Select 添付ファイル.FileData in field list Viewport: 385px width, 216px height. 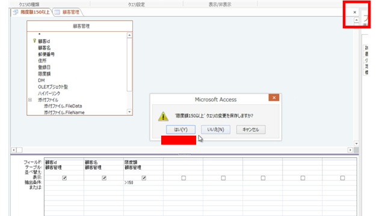click(63, 106)
